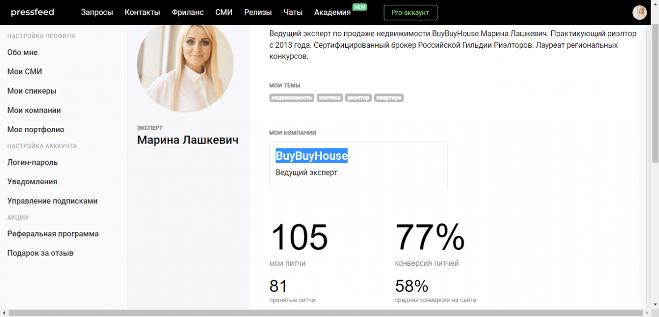Screen dimensions: 659x317
Task: Select the квартира topic tag
Action: point(389,98)
